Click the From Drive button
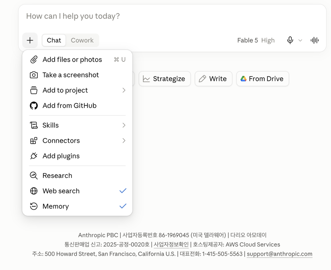 point(263,79)
